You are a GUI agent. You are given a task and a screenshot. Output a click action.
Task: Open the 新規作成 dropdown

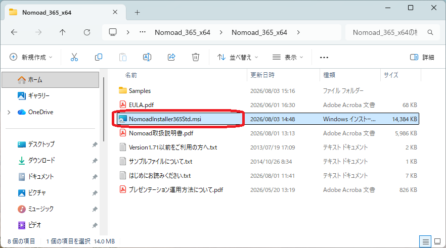(x=31, y=57)
